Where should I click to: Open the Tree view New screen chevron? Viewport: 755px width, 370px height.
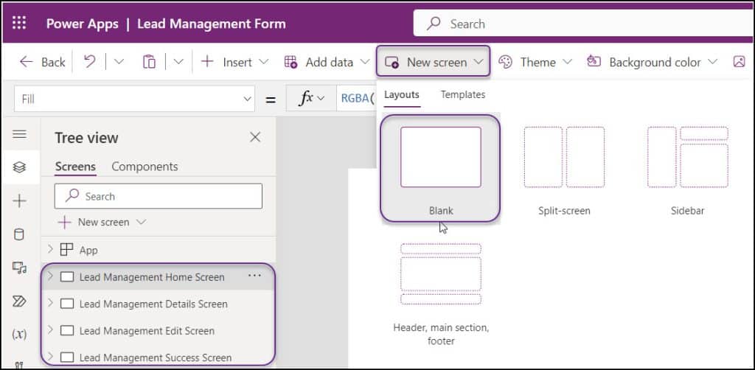[x=141, y=222]
